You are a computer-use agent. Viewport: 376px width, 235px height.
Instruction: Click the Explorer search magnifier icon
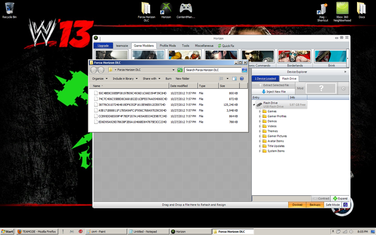(244, 70)
